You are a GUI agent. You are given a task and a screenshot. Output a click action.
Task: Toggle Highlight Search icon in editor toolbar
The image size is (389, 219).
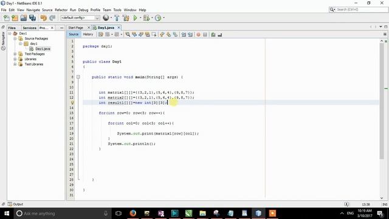pos(147,35)
